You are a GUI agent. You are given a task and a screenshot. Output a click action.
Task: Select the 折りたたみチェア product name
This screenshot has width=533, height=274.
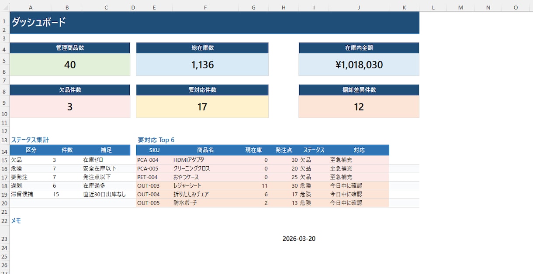[x=205, y=195]
